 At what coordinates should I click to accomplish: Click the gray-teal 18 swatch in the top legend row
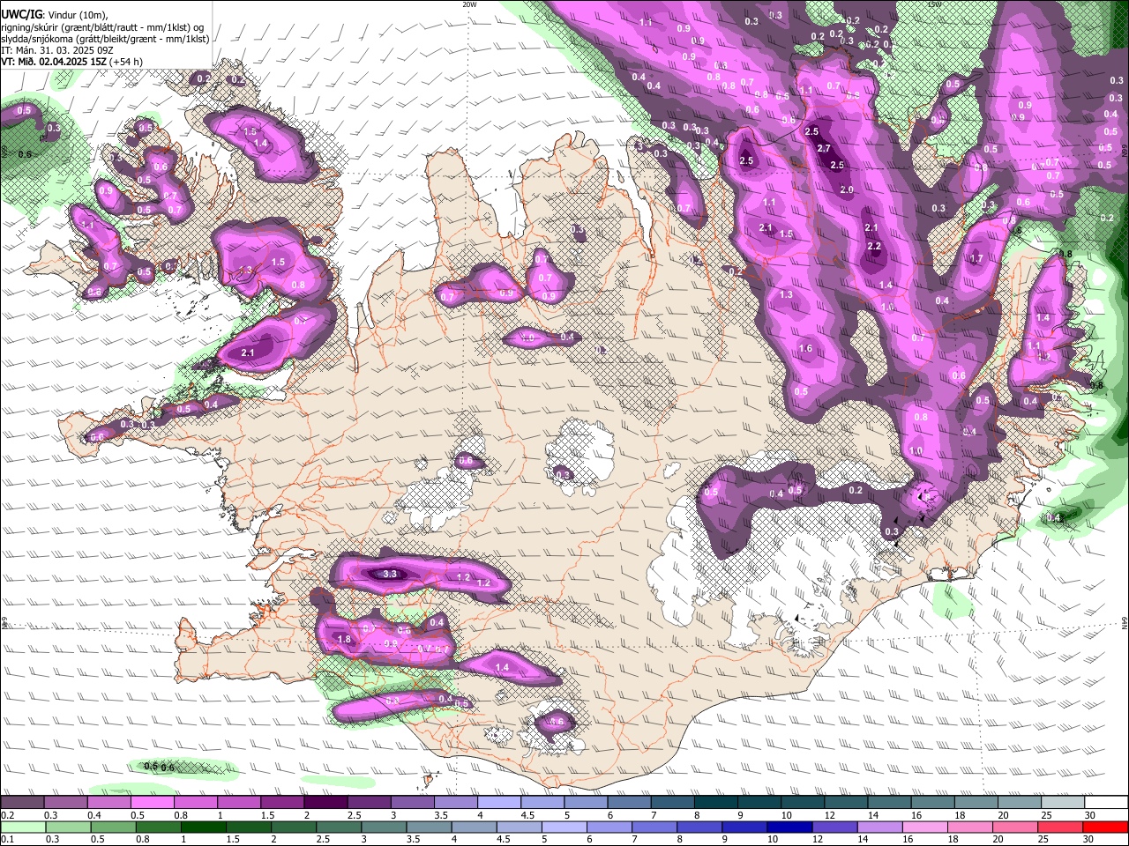tap(977, 803)
